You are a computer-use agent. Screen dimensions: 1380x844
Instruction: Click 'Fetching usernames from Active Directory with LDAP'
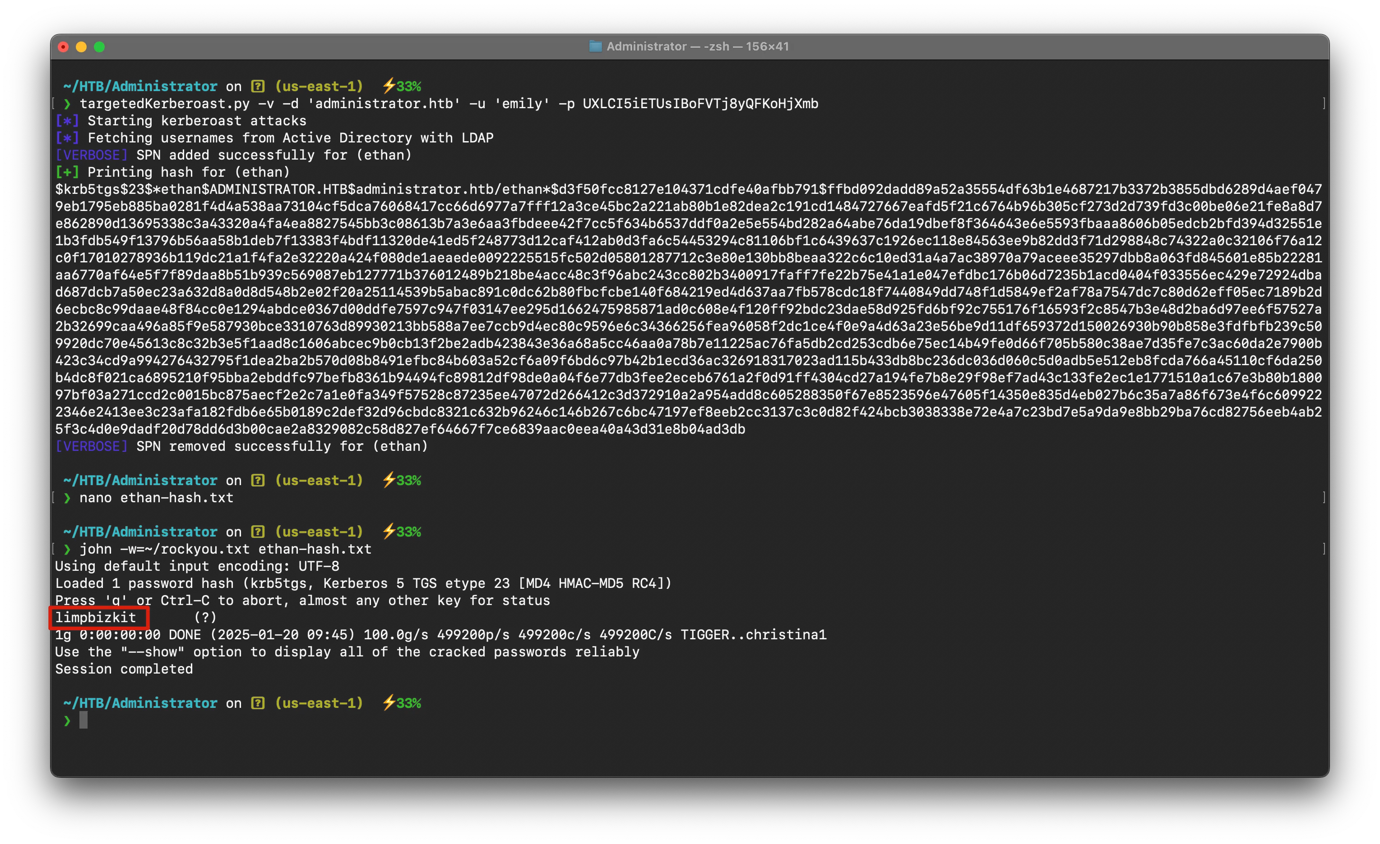coord(291,138)
